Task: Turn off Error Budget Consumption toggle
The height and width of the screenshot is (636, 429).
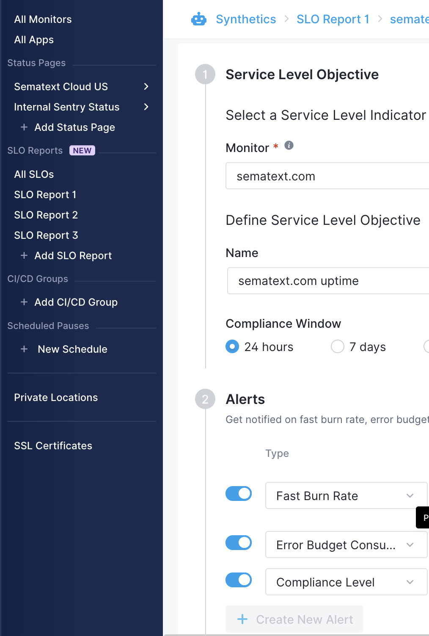Action: pyautogui.click(x=239, y=542)
